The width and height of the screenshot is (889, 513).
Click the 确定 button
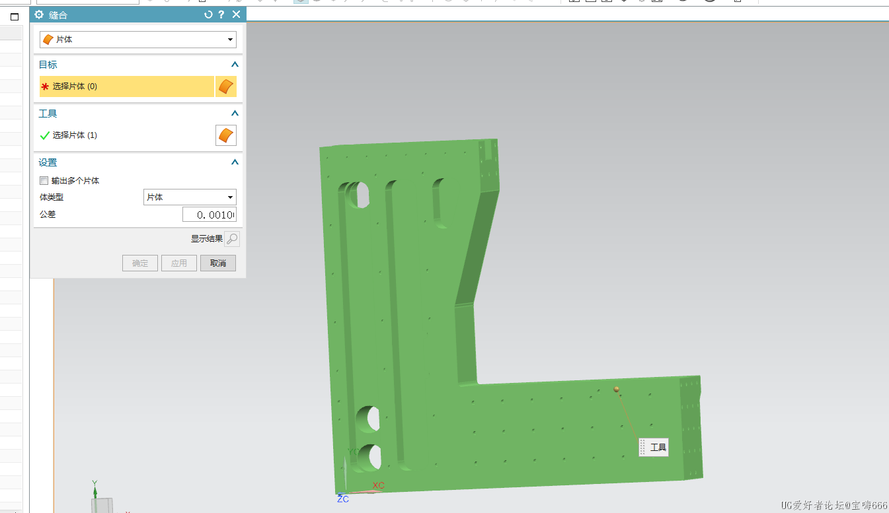140,263
